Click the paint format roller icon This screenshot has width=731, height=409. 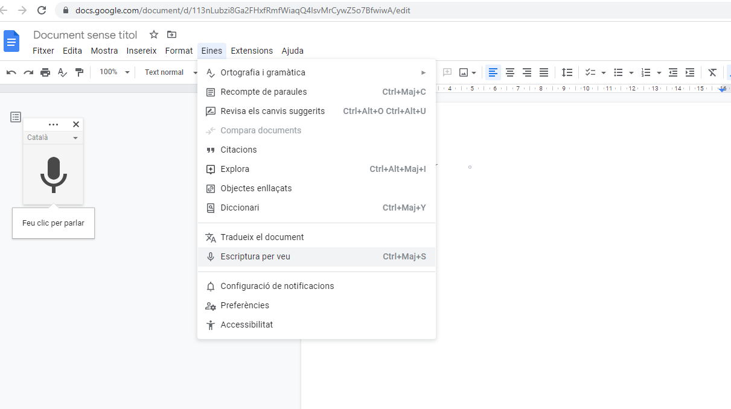point(79,72)
